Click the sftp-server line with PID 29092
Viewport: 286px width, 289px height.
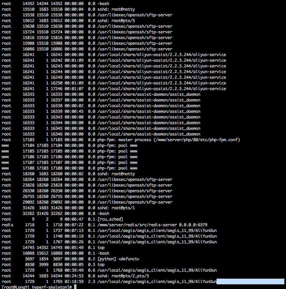87,202
